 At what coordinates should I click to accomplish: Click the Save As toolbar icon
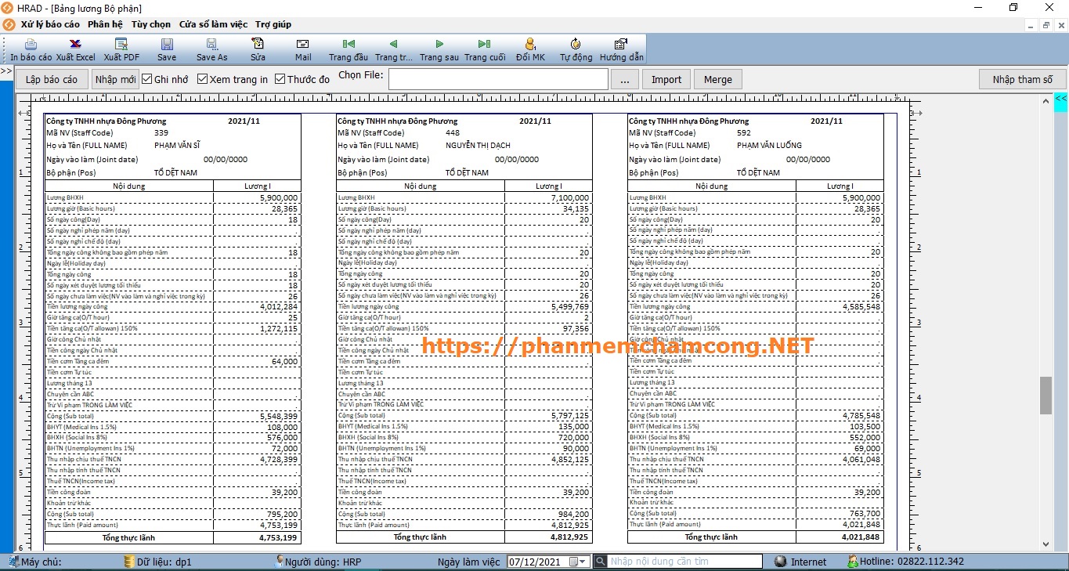(211, 45)
